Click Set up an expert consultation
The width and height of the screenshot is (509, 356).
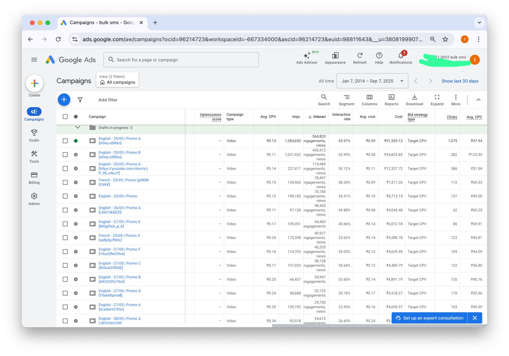429,318
